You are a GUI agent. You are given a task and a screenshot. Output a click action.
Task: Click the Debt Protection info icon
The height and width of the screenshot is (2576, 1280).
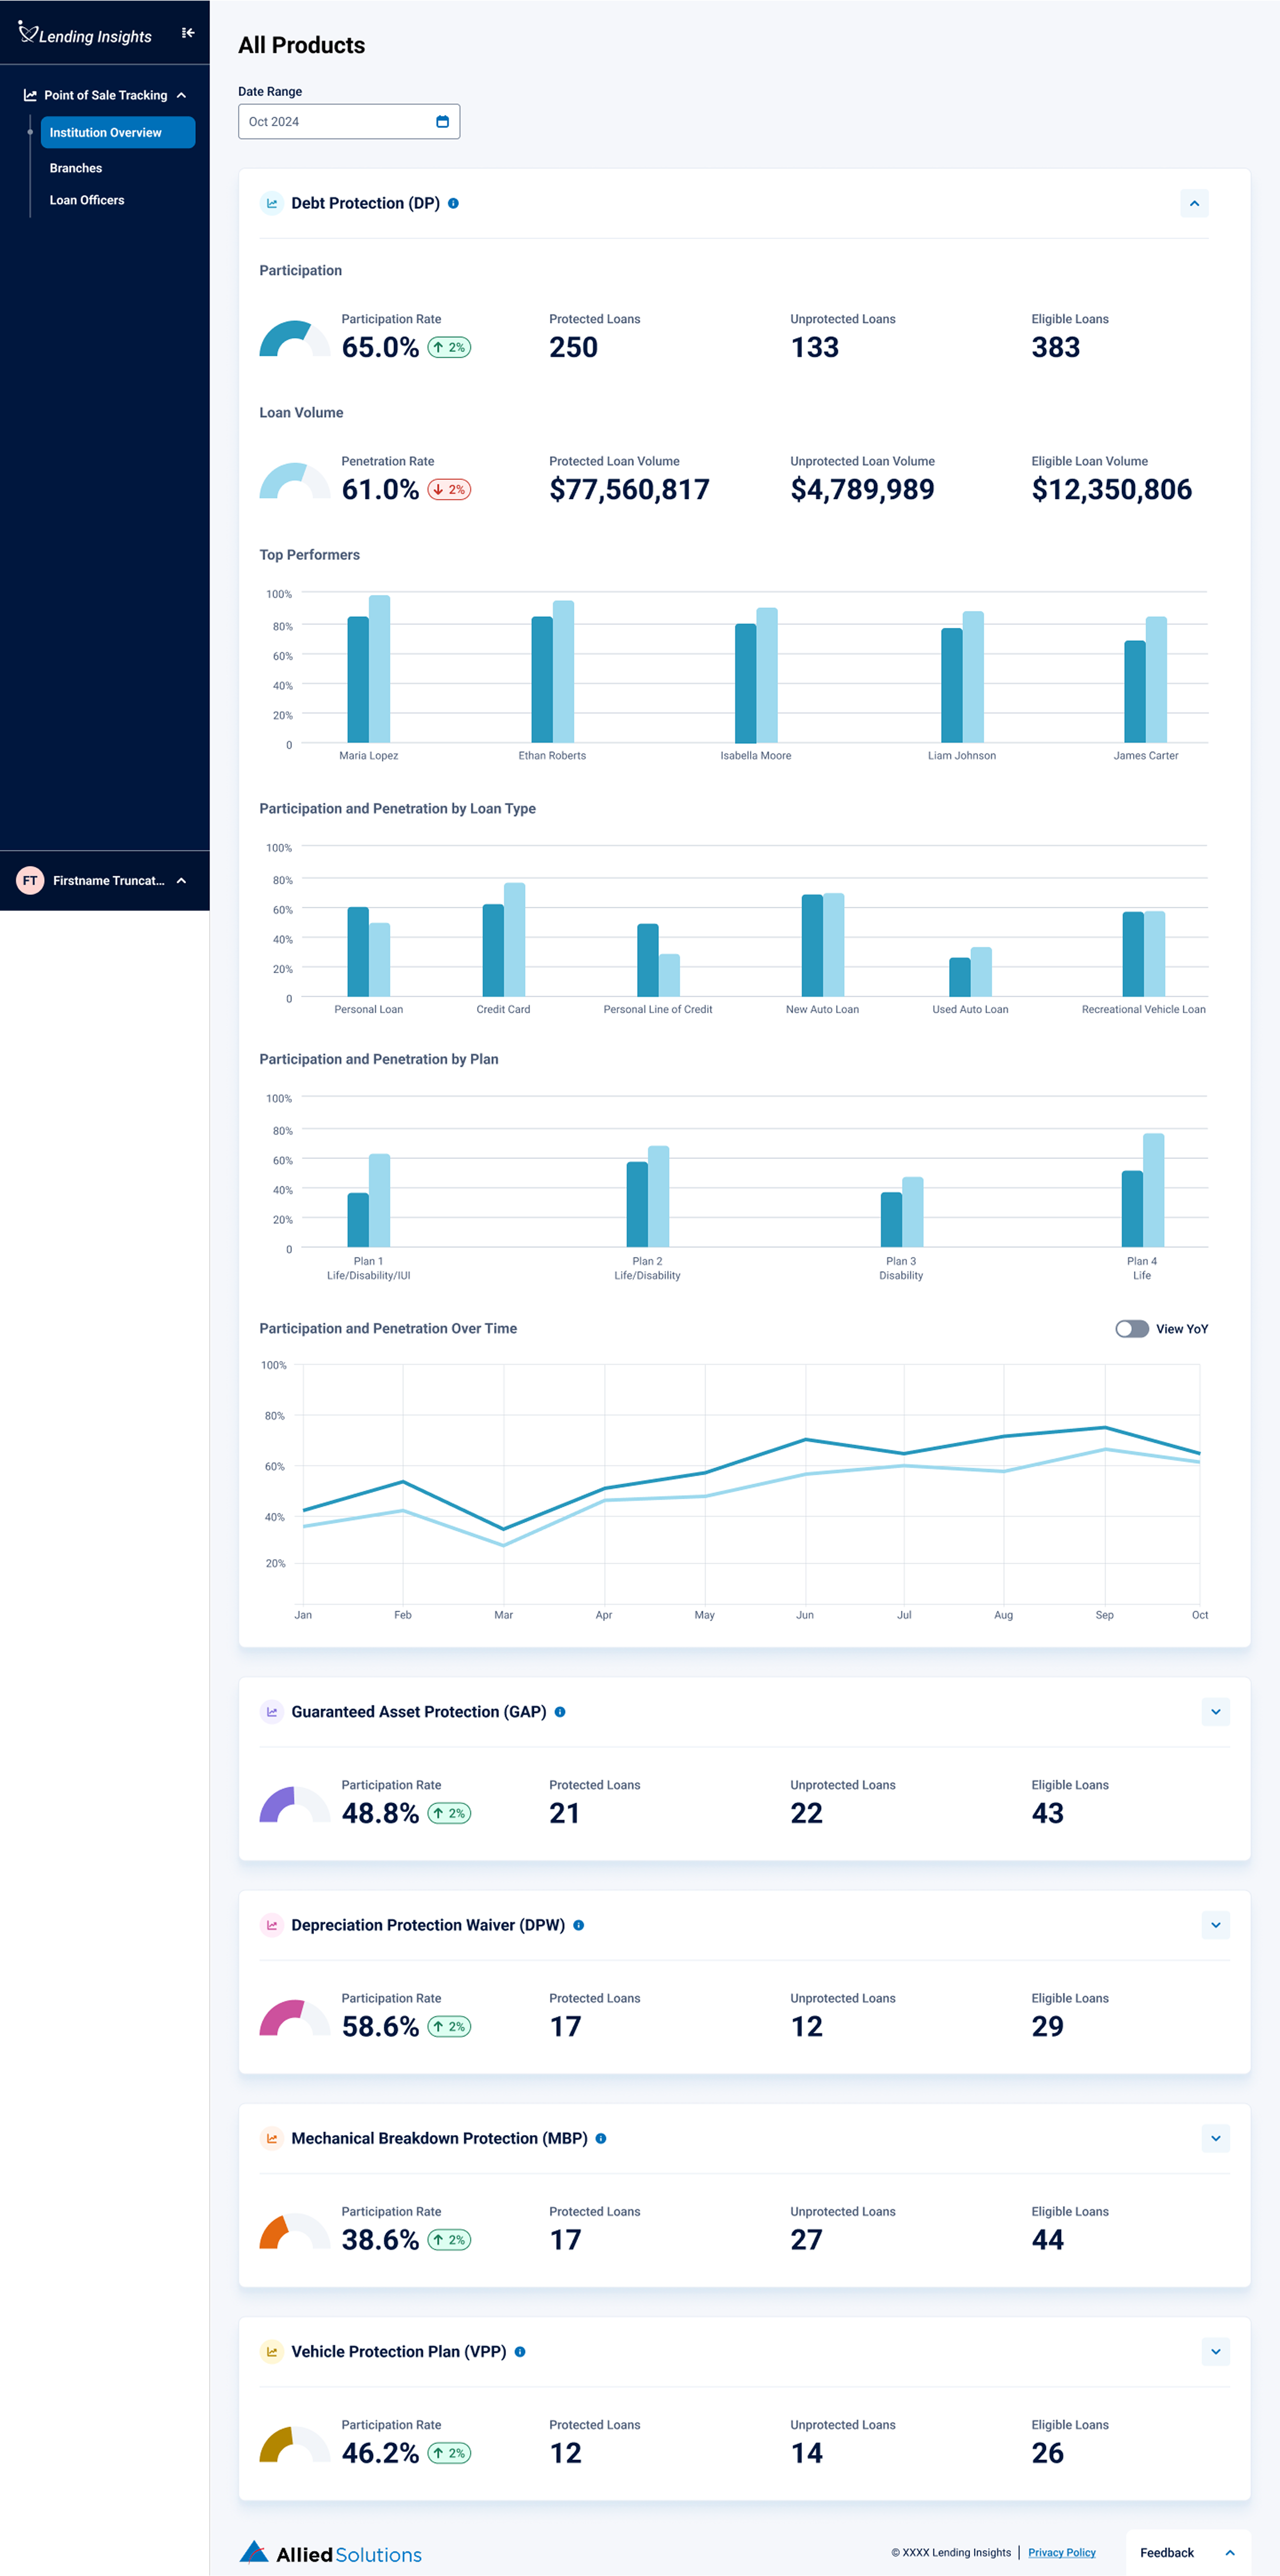click(x=453, y=203)
